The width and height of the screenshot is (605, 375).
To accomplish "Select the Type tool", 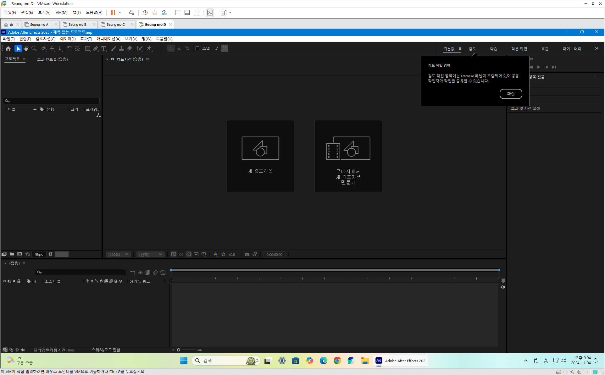I will pos(103,48).
